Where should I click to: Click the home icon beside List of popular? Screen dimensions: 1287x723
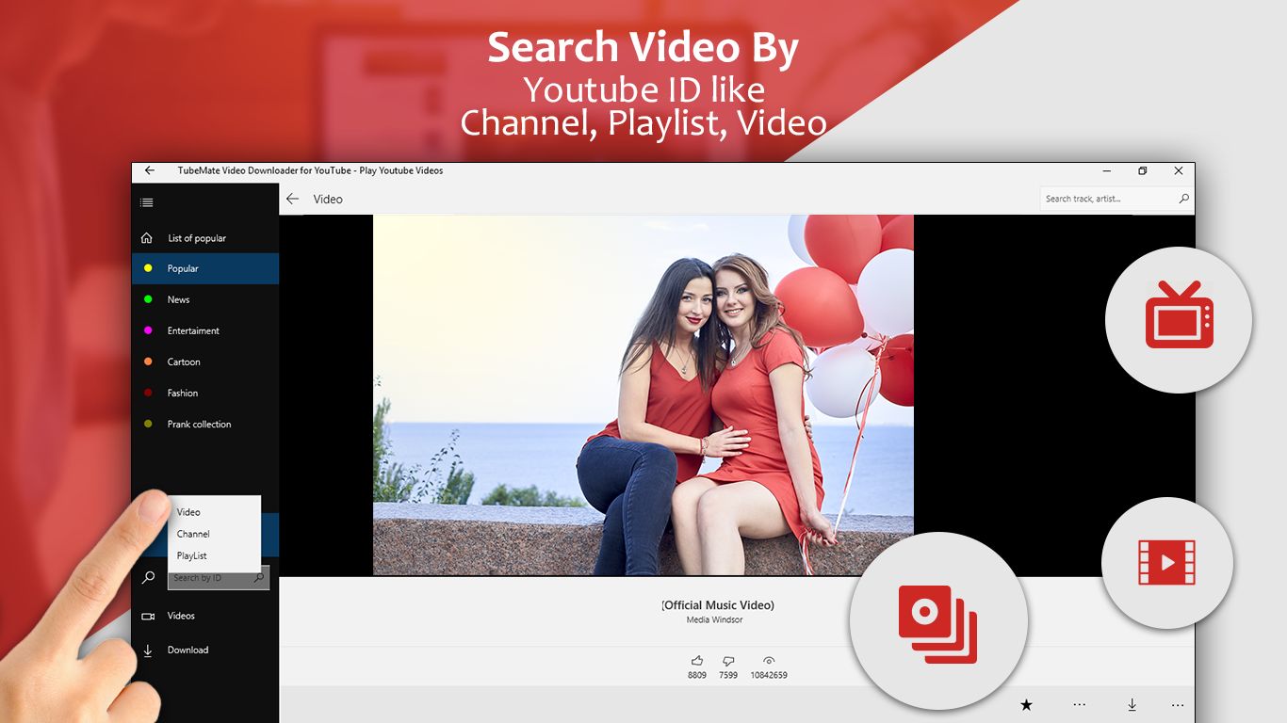click(x=146, y=238)
